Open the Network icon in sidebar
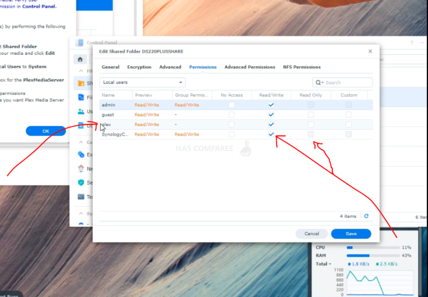 point(81,169)
